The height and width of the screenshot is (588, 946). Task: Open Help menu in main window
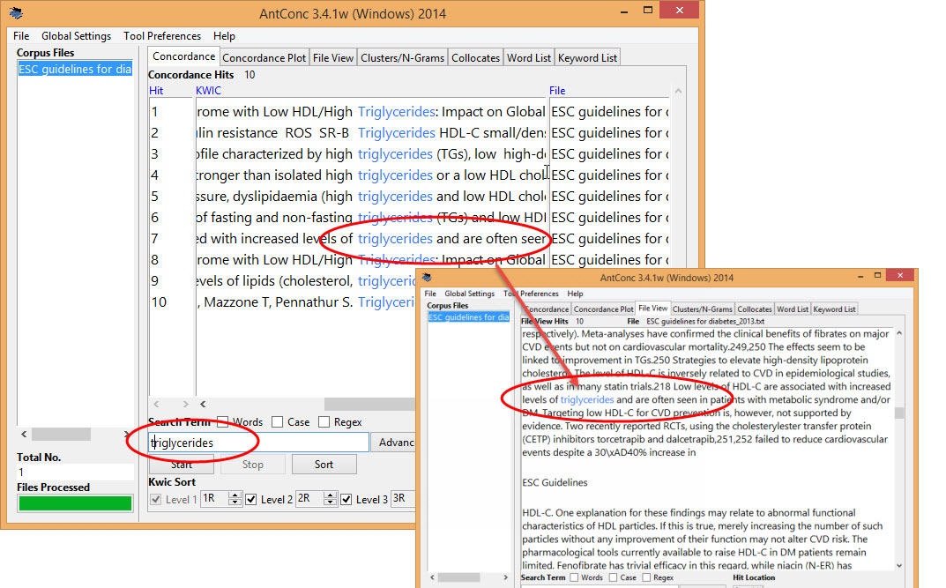(224, 36)
